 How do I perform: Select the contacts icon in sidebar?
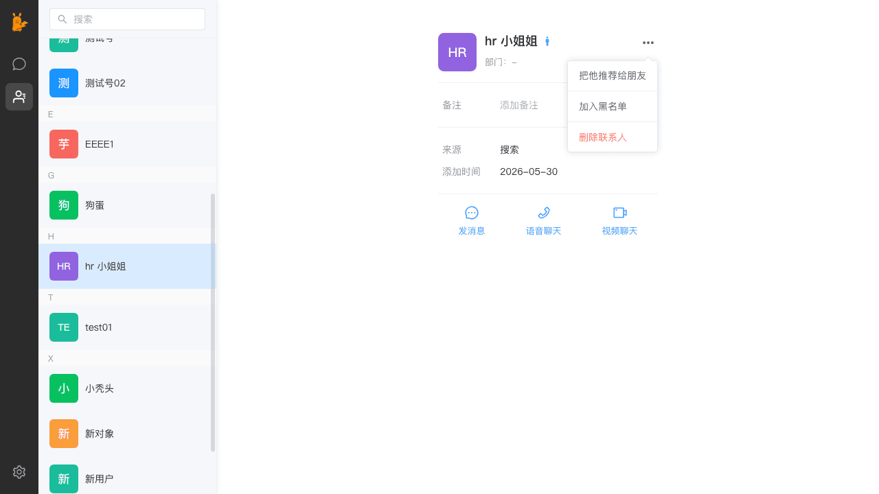(x=19, y=97)
